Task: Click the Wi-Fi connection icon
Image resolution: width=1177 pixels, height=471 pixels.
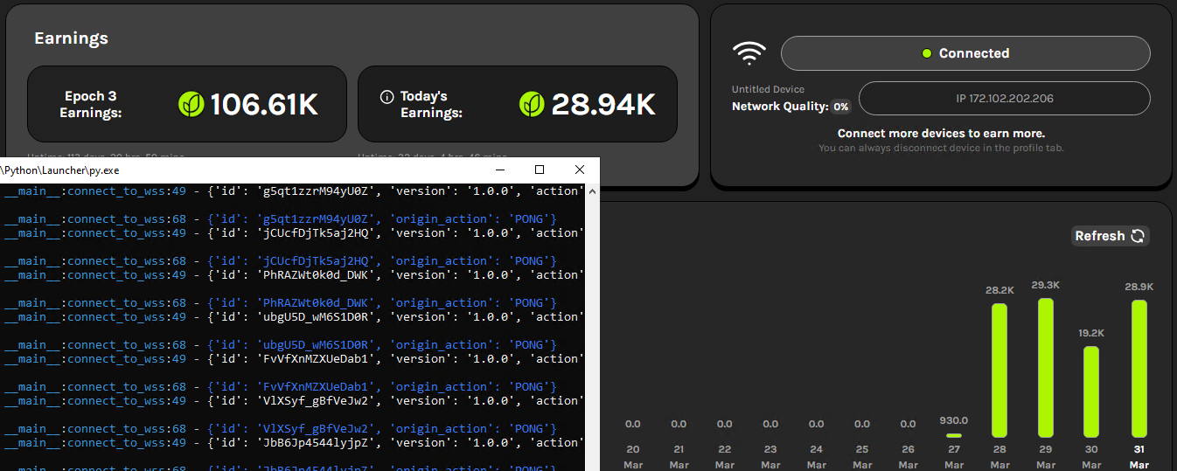Action: pyautogui.click(x=748, y=54)
